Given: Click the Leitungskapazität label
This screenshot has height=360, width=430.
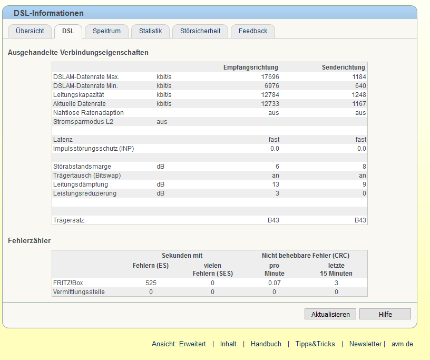Looking at the screenshot, I should [79, 95].
